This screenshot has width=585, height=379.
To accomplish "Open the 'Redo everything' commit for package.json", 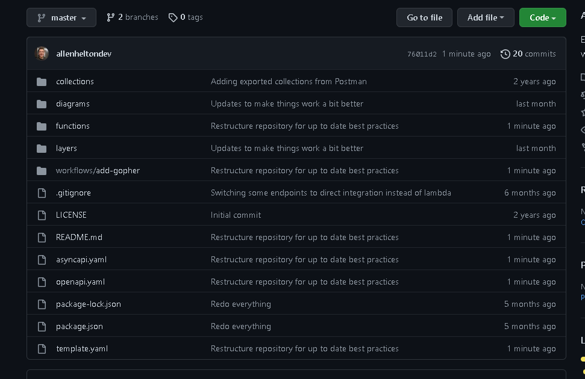I will (240, 326).
